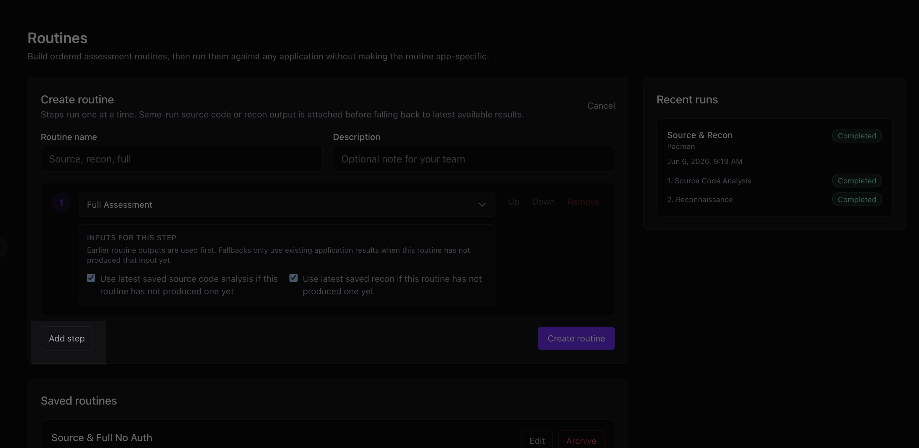
Task: Click the '1. Source Code Analysis' run step
Action: click(x=709, y=181)
